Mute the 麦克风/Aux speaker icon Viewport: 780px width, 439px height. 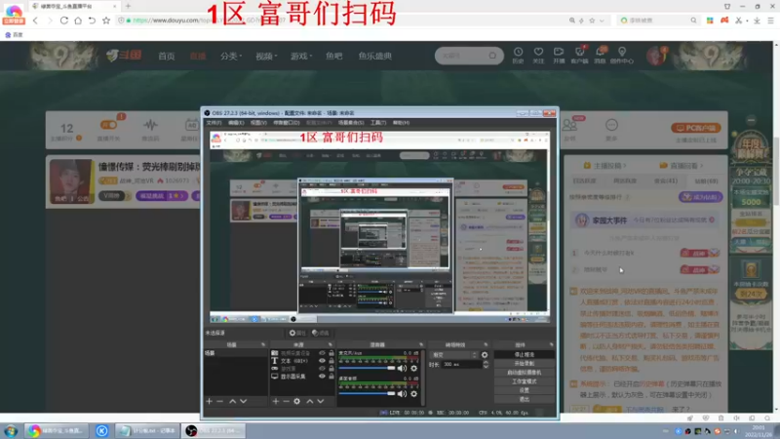[402, 369]
